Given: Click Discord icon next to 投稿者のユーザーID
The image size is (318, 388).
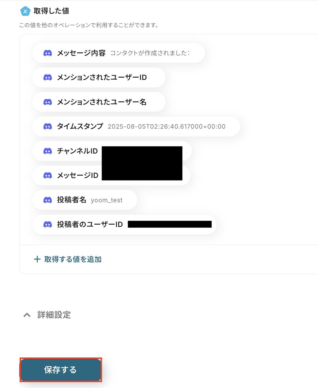Looking at the screenshot, I should 48,224.
